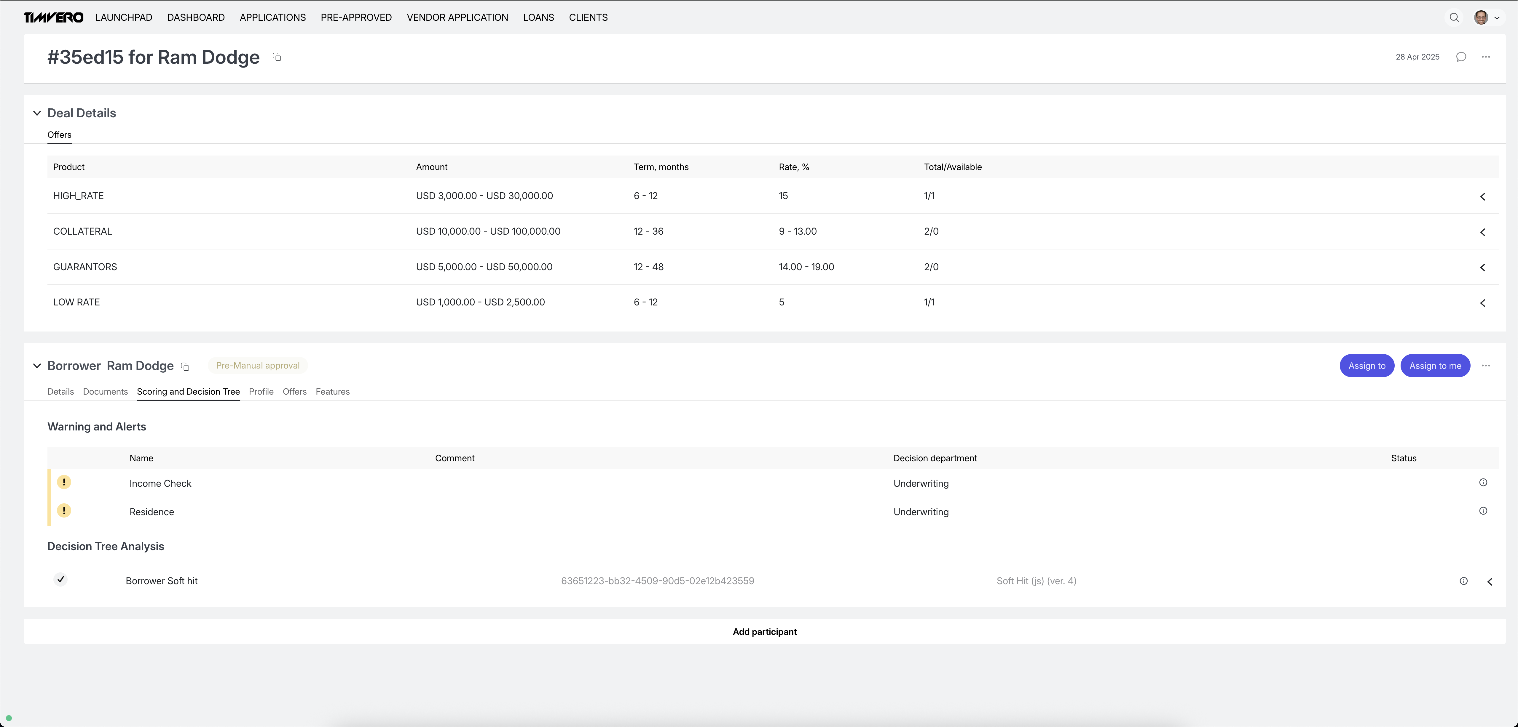Copy borrower name Ram Dodge icon
Screen dimensions: 1518x727
(185, 367)
